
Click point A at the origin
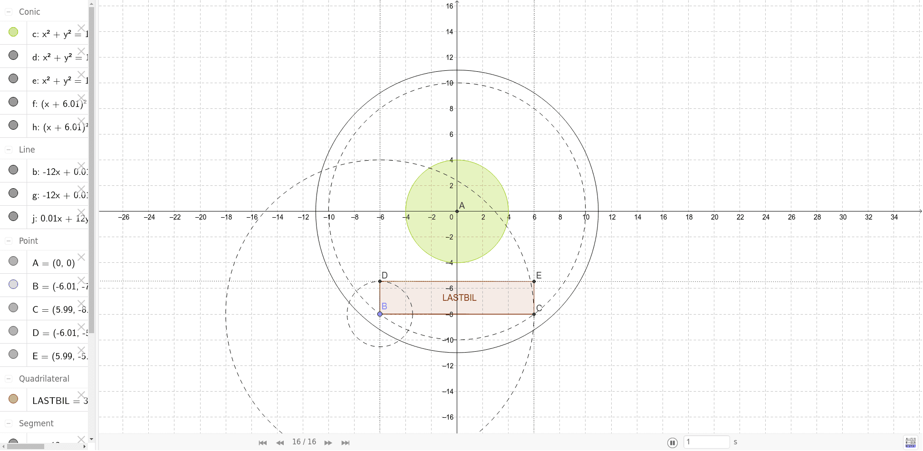[x=457, y=211]
